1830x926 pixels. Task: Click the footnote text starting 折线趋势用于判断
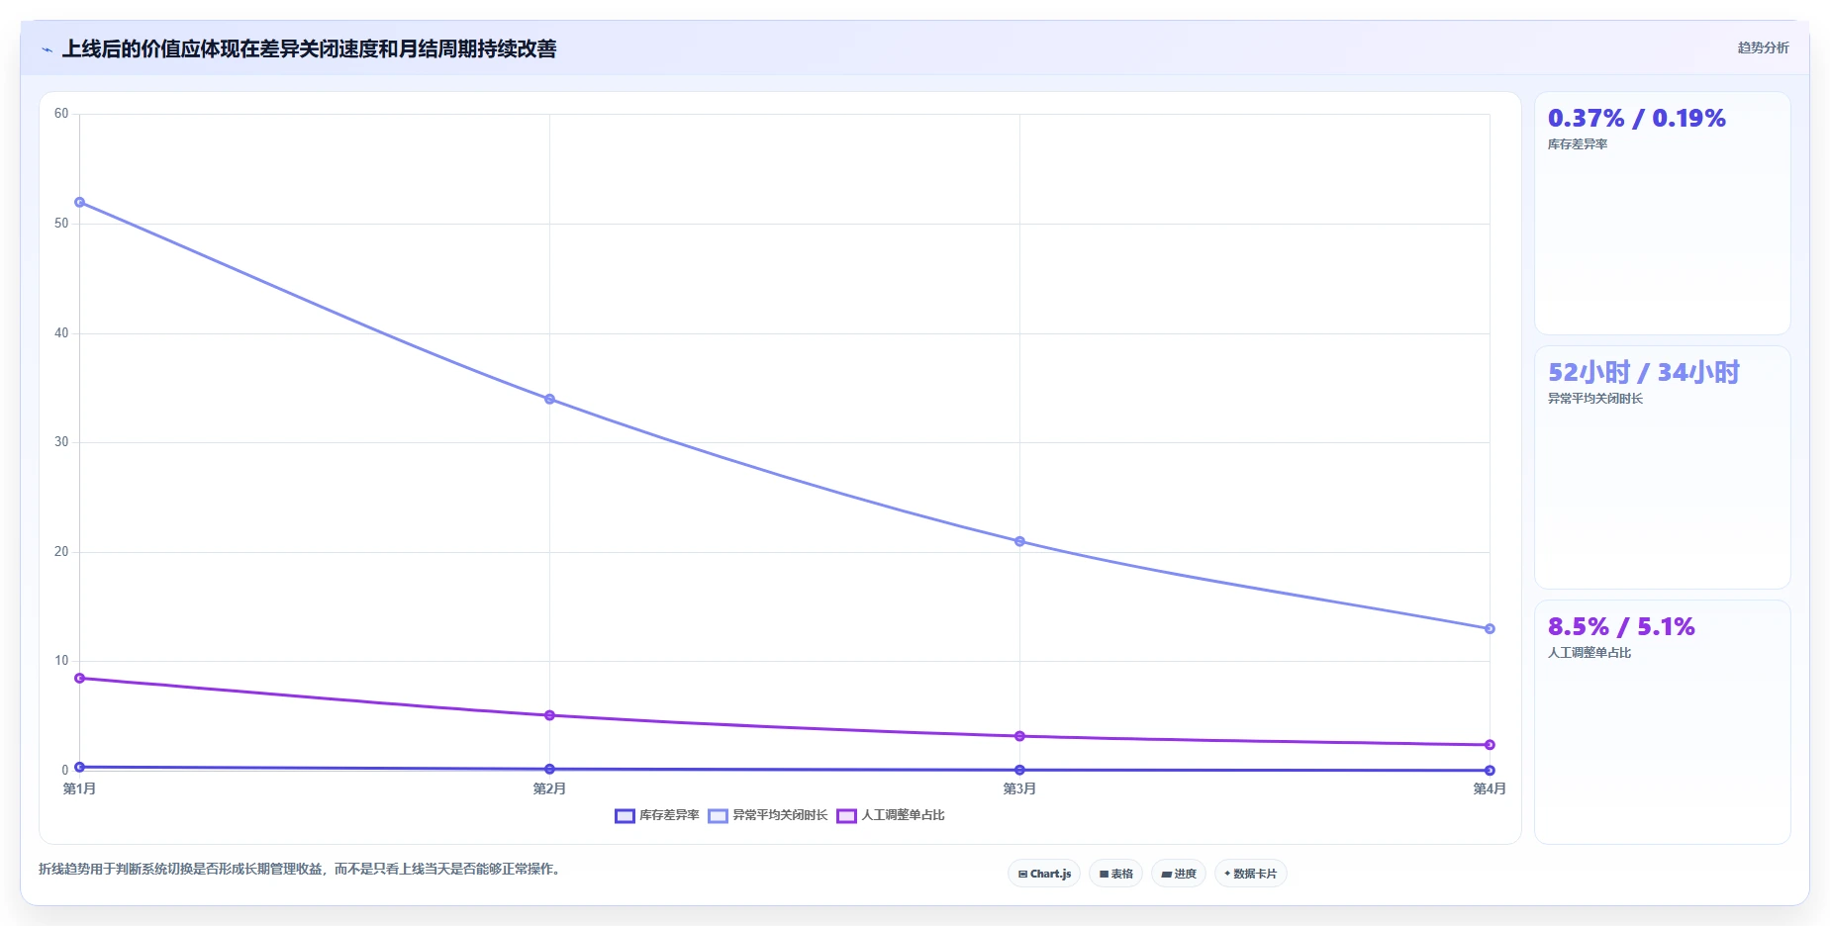[301, 870]
